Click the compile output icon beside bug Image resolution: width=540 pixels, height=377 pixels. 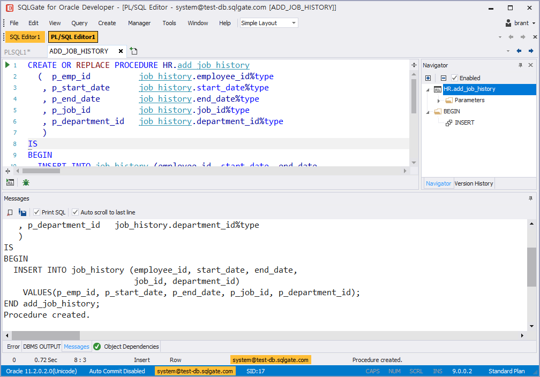[10, 182]
